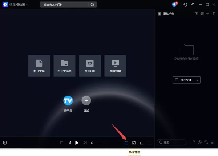218x156 pixels.
Task: Toggle the playlist panel icon in control bar
Action: coord(142,143)
